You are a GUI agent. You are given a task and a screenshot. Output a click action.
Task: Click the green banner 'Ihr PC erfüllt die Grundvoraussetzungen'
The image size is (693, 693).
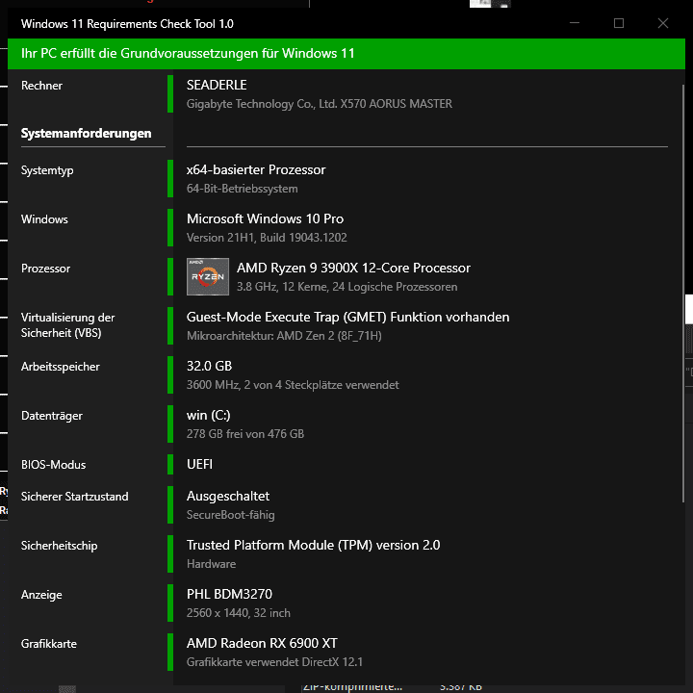pyautogui.click(x=346, y=54)
